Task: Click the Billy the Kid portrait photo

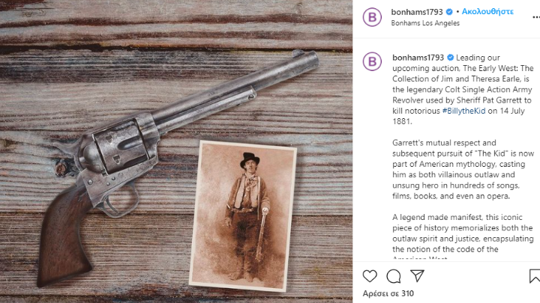Action: click(x=243, y=215)
